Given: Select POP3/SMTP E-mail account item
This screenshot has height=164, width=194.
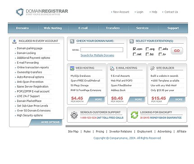Looking at the screenshot, I should (33, 91).
